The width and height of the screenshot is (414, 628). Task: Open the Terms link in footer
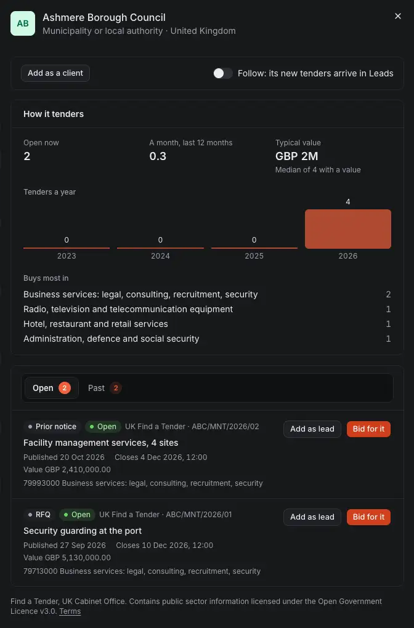70,611
